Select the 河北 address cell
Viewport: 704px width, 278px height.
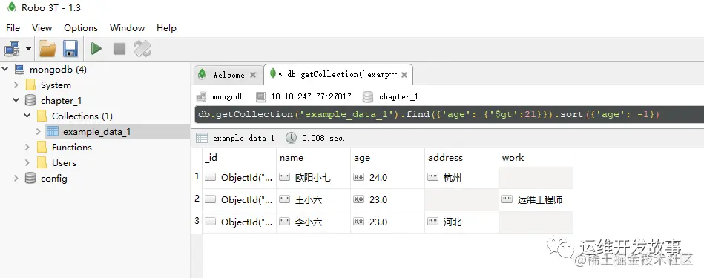[461, 222]
